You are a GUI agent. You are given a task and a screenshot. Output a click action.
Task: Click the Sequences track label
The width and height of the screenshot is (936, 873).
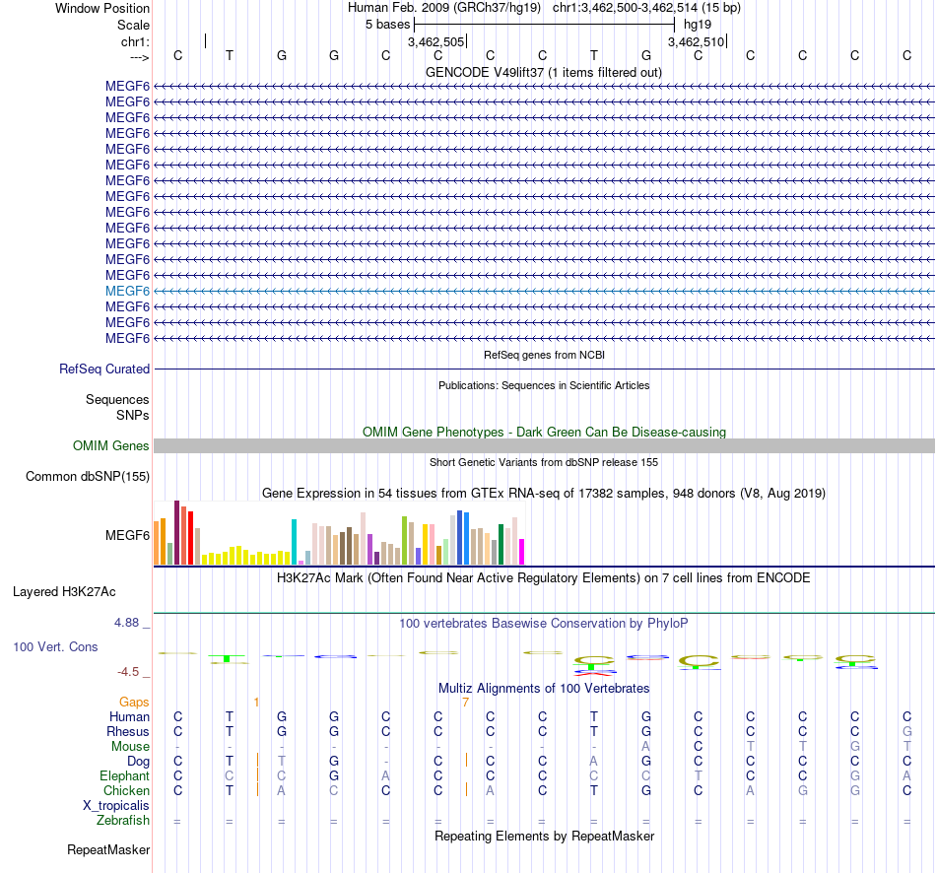point(117,399)
